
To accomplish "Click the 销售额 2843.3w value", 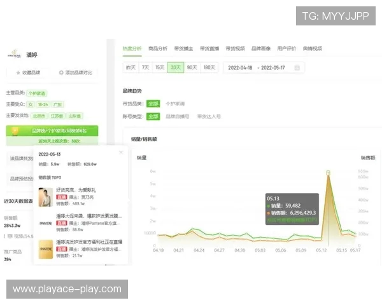I will point(12,226).
